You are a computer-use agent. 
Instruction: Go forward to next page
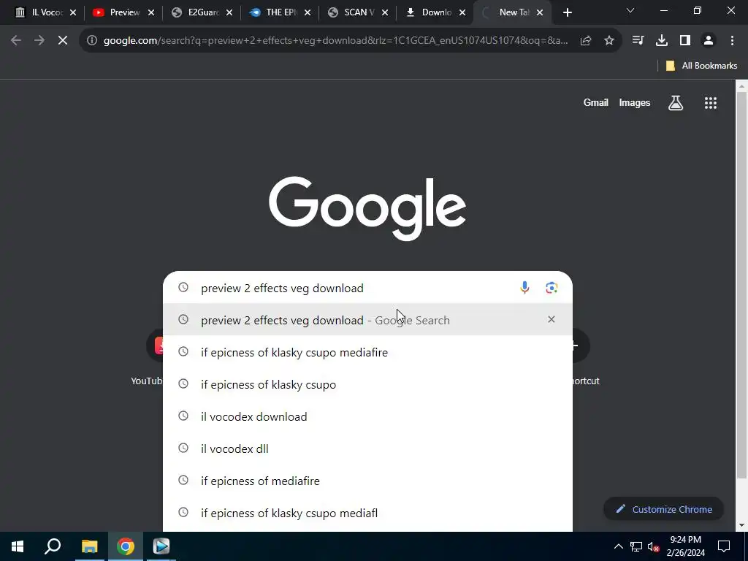[39, 41]
